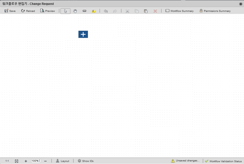This screenshot has width=244, height=164.
Task: Activate the hand pan tool
Action: [x=75, y=11]
